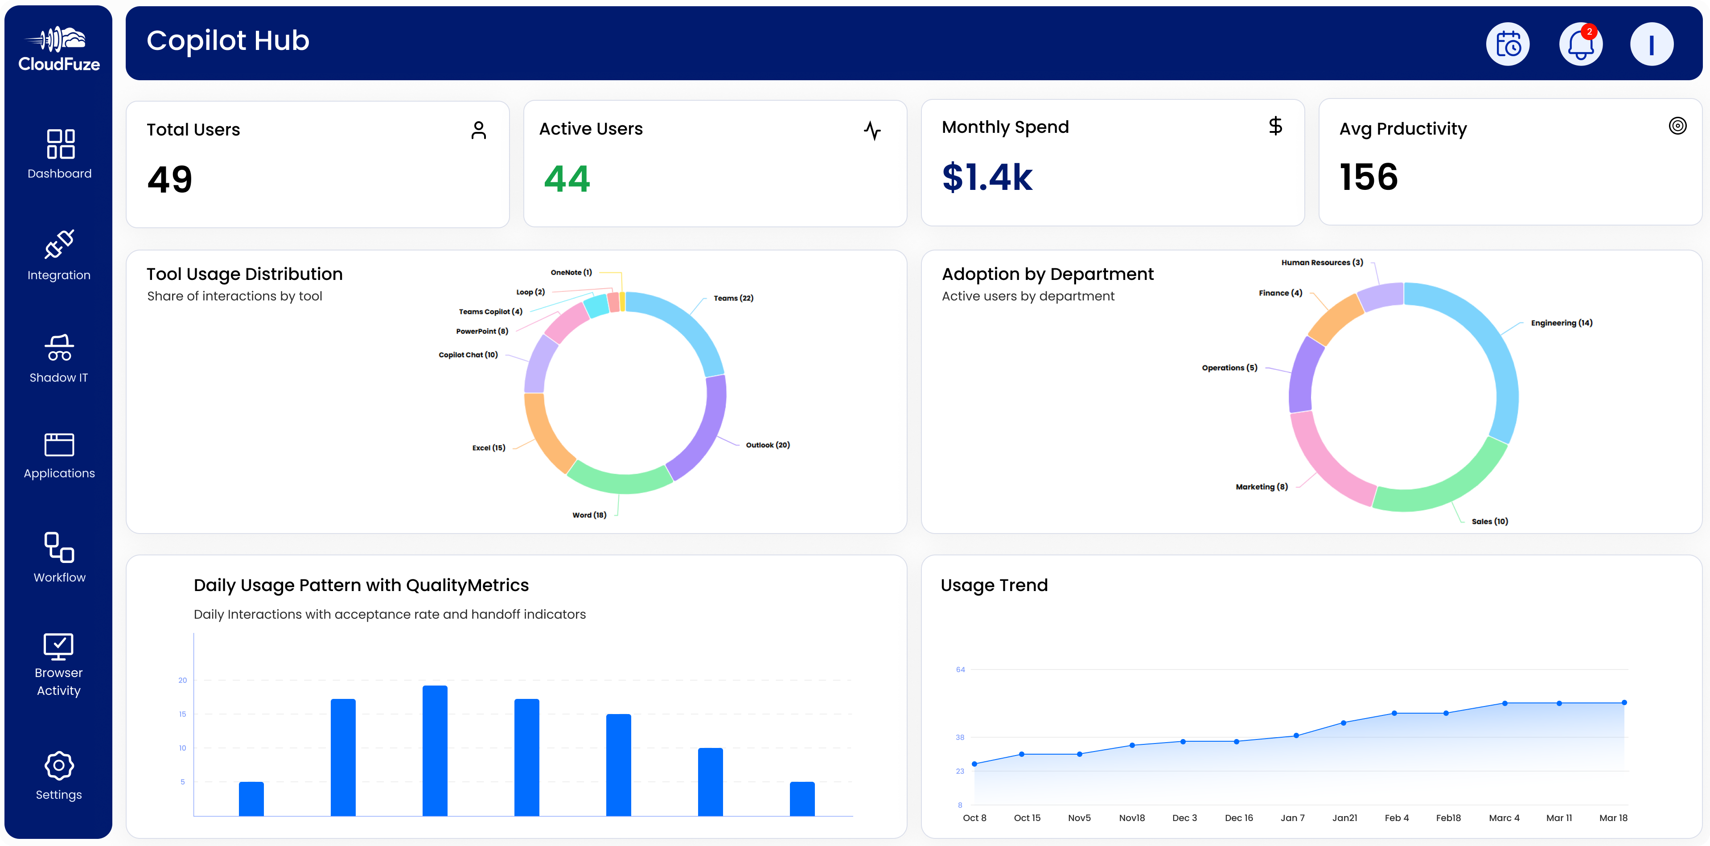Select Integration from the sidebar
1710x846 pixels.
click(59, 255)
